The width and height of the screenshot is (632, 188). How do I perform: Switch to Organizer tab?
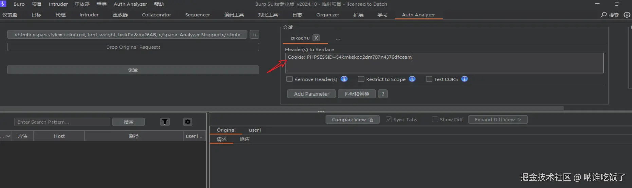coord(328,15)
